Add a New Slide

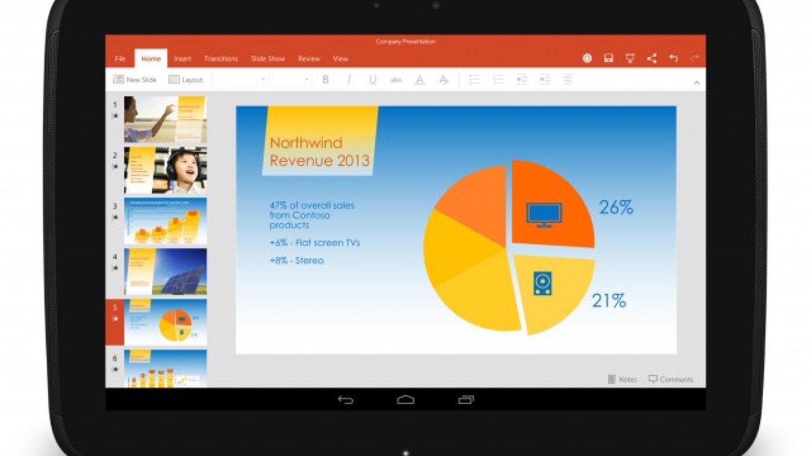click(x=134, y=80)
